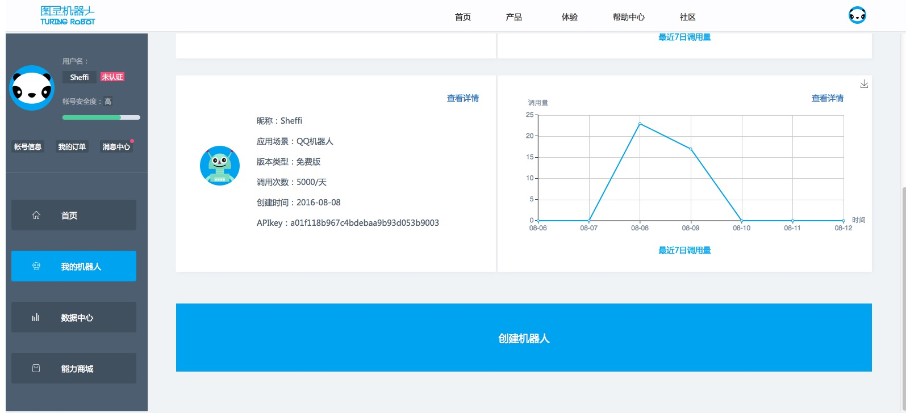The height and width of the screenshot is (413, 906).
Task: Select 我的机器人 in the sidebar
Action: 74,266
